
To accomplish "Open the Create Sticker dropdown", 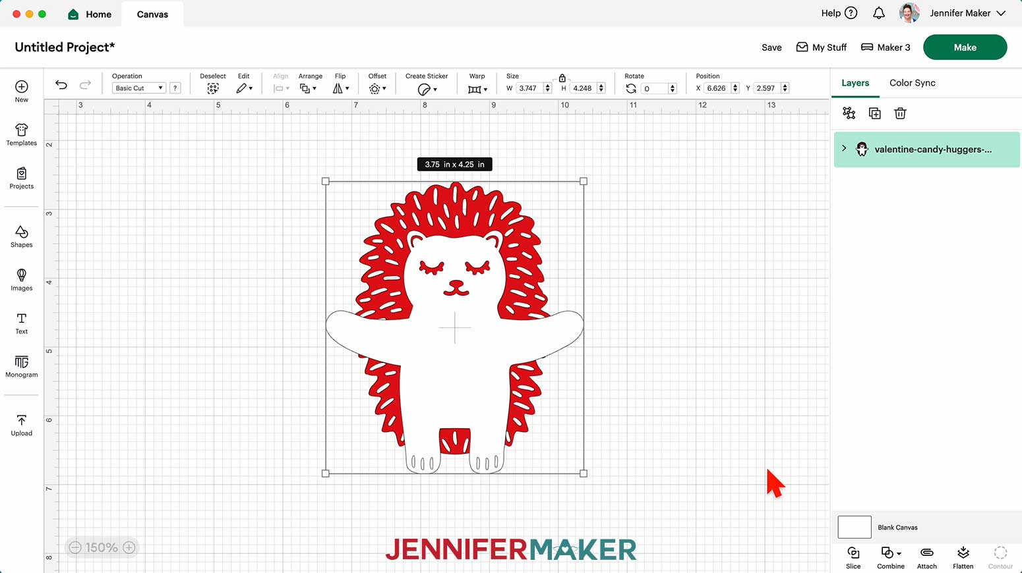I will [427, 89].
